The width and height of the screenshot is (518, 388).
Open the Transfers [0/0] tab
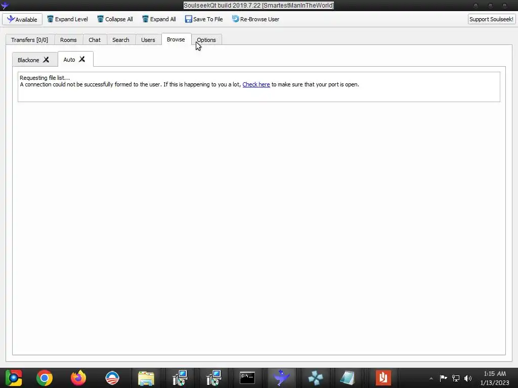(30, 39)
